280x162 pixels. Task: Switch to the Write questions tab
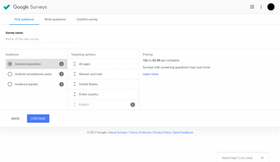(x=55, y=19)
